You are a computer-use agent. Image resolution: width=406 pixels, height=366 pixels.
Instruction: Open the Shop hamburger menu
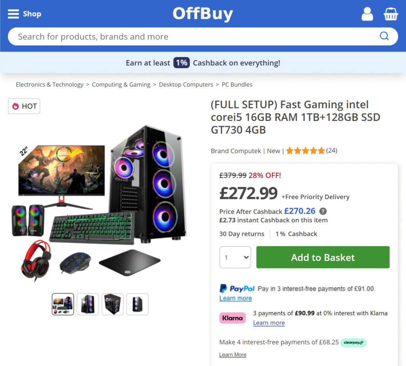[x=24, y=14]
